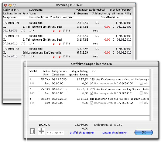Click the 'Rechnungnr.' column header
The width and height of the screenshot is (168, 145).
click(11, 10)
